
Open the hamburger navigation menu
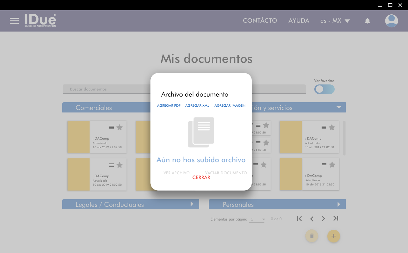pos(14,21)
